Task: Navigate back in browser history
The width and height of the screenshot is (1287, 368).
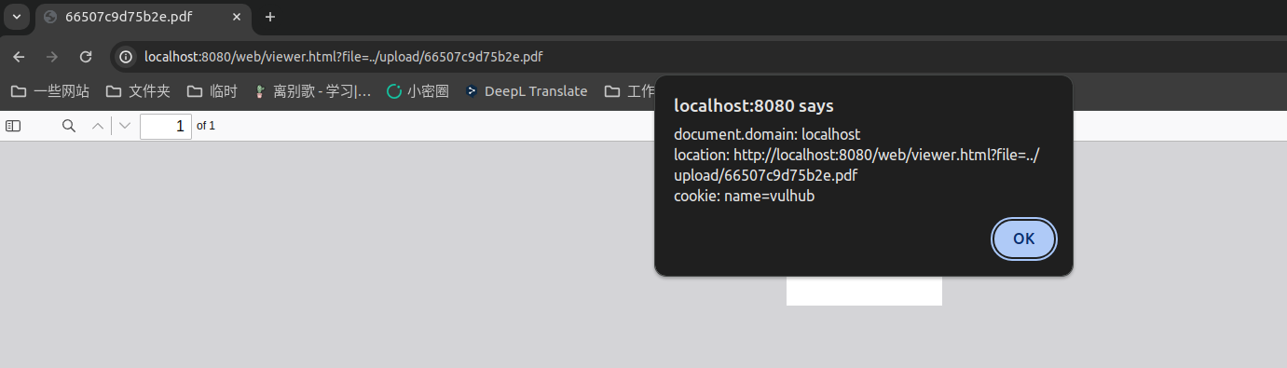Action: coord(19,57)
